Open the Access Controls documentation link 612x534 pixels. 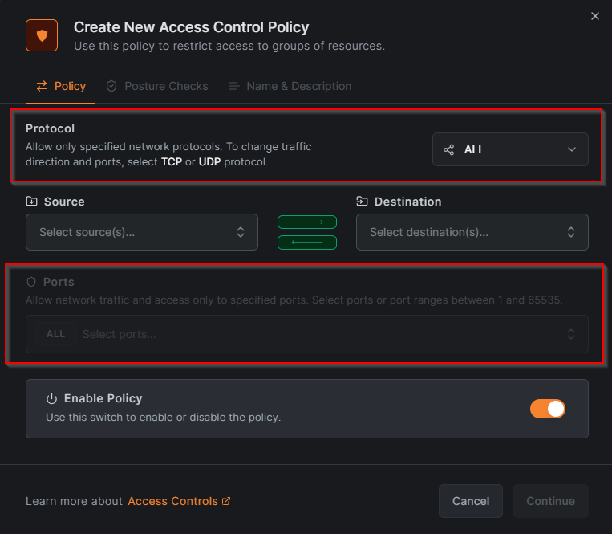(x=172, y=501)
